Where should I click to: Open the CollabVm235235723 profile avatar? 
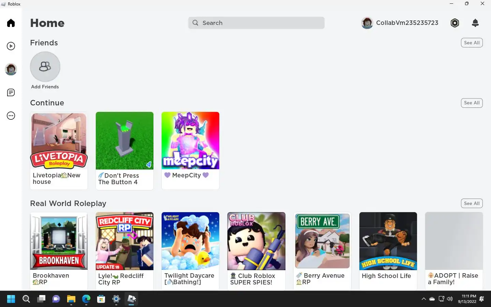(x=367, y=23)
